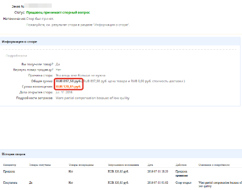
Task: Click the "Сумма возмещения" label
Action: (37, 87)
